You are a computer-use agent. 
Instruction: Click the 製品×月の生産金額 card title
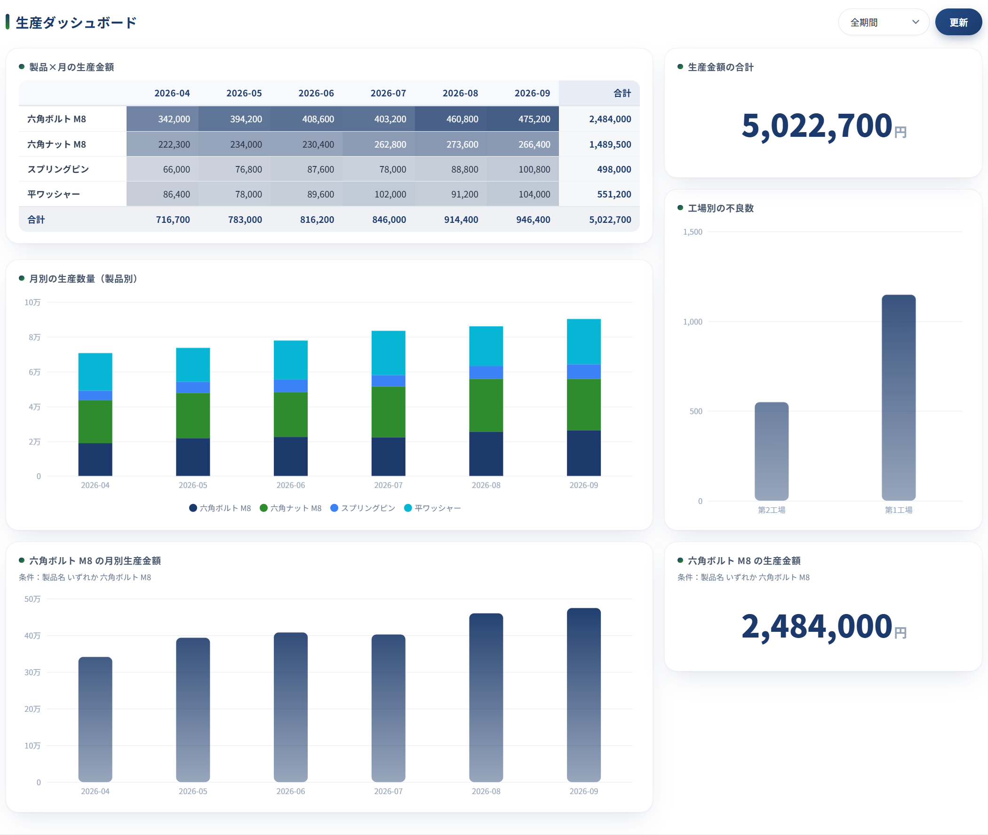[x=72, y=67]
